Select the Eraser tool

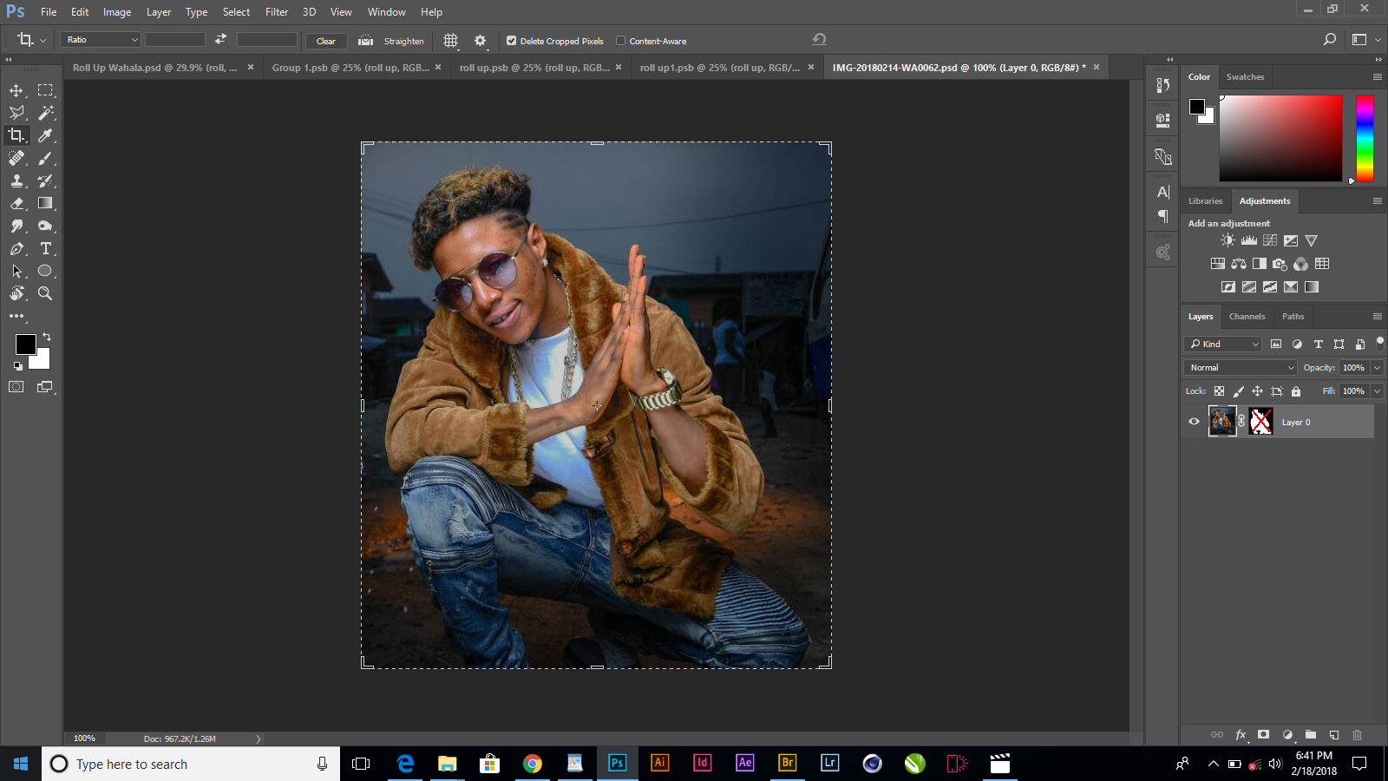16,203
